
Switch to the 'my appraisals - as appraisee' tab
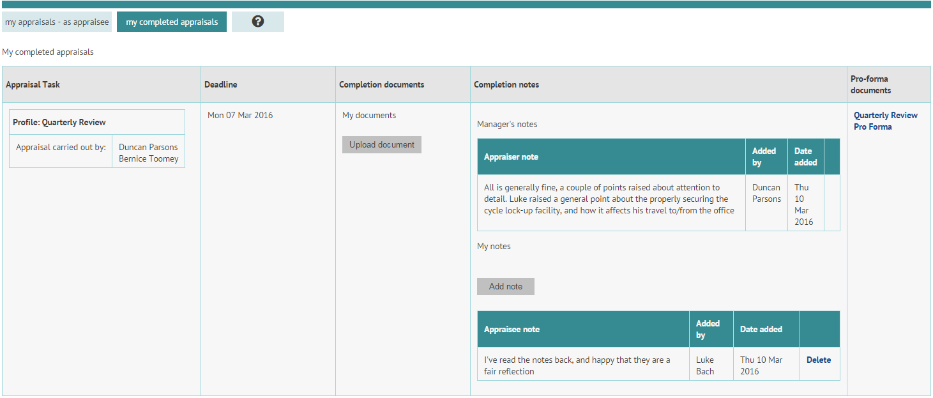[57, 21]
